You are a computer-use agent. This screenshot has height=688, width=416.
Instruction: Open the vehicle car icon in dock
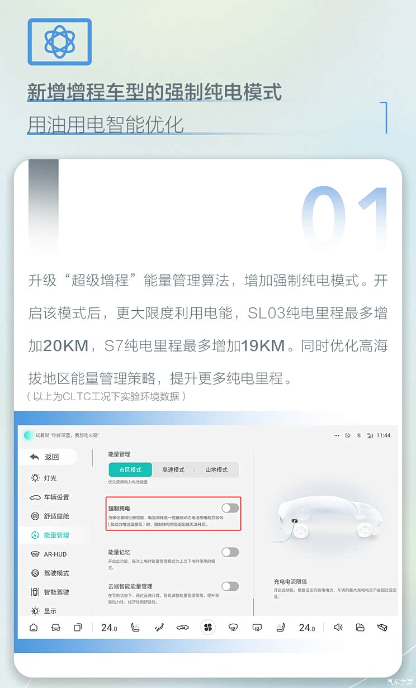pyautogui.click(x=55, y=628)
